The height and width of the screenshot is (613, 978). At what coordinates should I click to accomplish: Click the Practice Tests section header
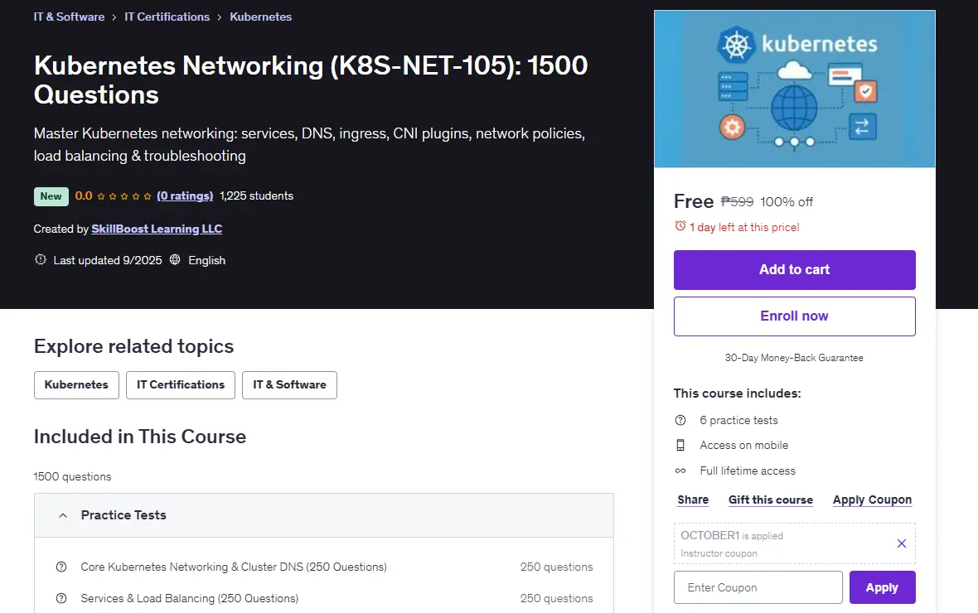[x=324, y=515]
